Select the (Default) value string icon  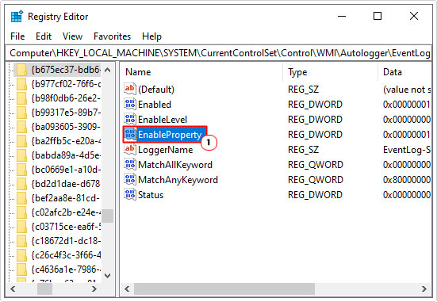[130, 89]
